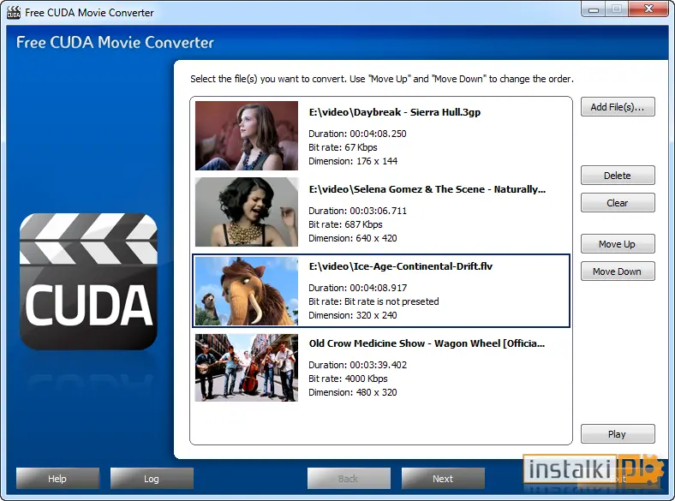Viewport: 675px width, 501px height.
Task: Select the Old Crow Medicine Show thumbnail
Action: pyautogui.click(x=246, y=368)
